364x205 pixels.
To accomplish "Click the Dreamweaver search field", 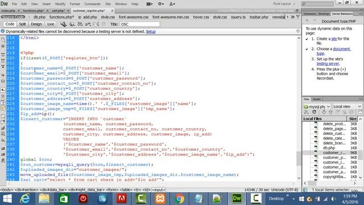I will click(x=317, y=4).
